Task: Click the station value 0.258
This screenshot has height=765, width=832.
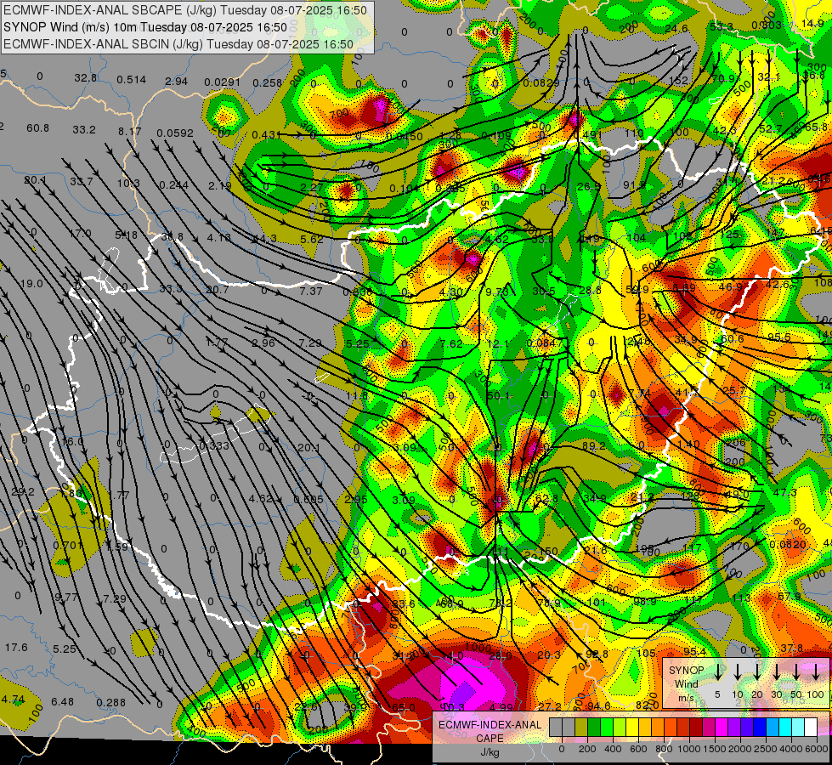Action: pos(267,82)
